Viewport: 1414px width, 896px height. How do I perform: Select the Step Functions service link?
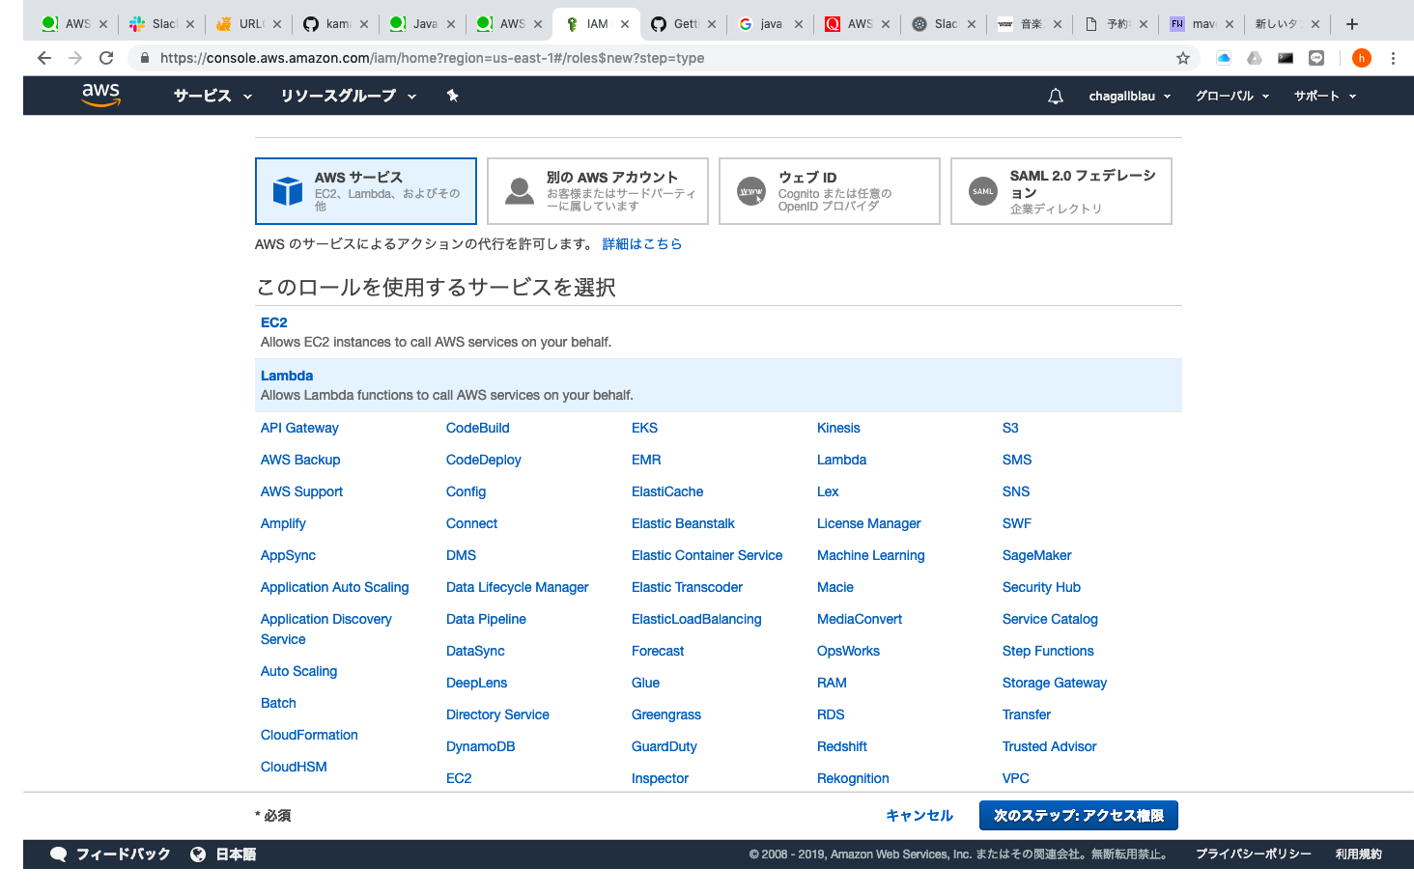point(1048,651)
